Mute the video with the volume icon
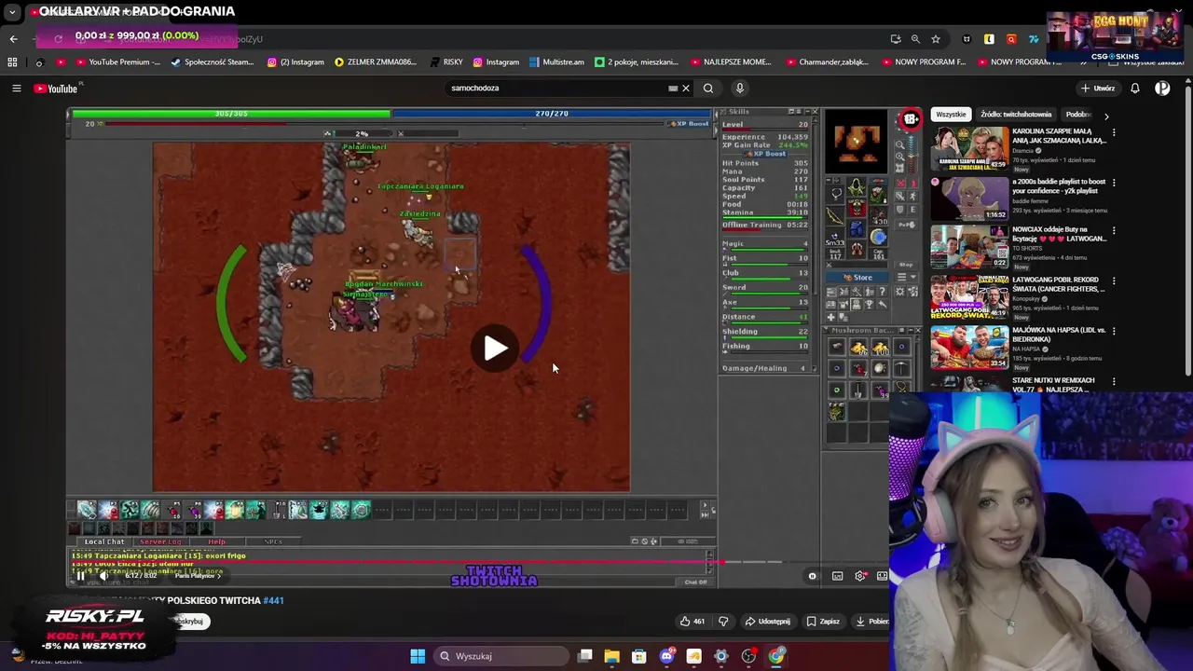This screenshot has width=1193, height=671. point(103,576)
